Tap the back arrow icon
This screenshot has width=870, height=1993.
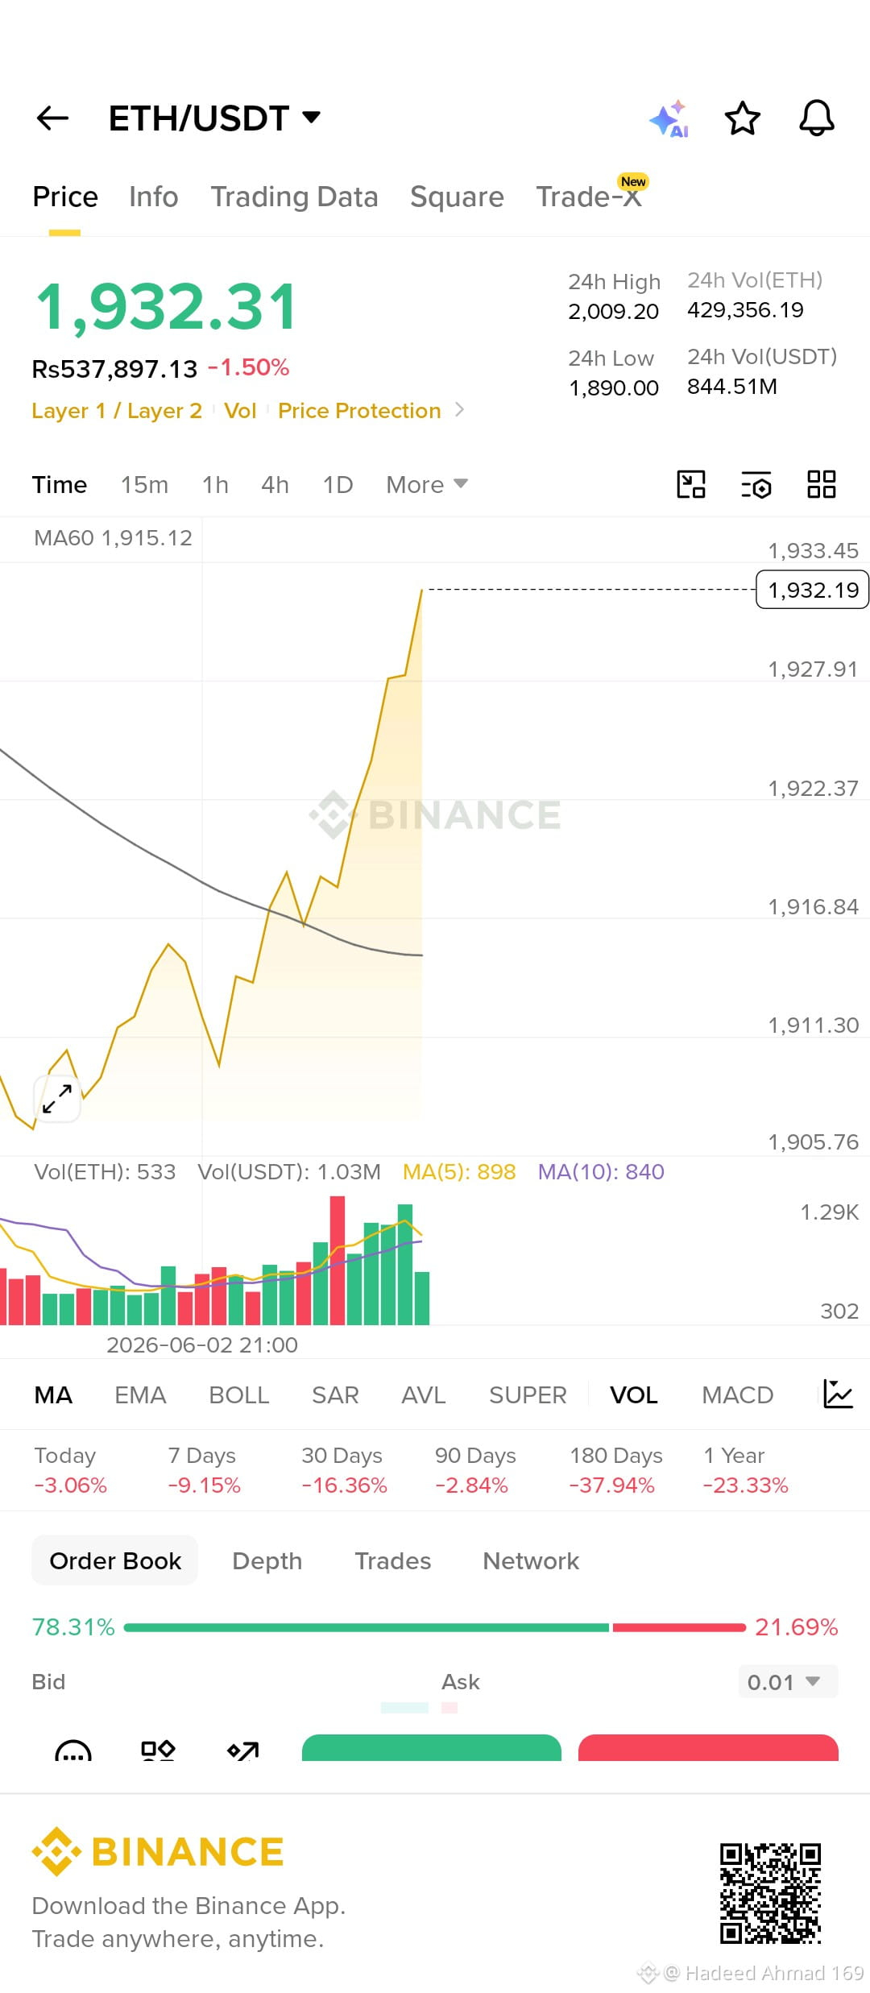point(53,118)
